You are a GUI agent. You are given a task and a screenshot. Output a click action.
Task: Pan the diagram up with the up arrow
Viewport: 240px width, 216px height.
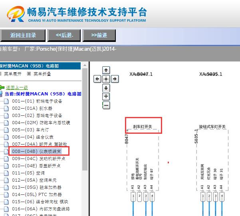pyautogui.click(x=106, y=70)
